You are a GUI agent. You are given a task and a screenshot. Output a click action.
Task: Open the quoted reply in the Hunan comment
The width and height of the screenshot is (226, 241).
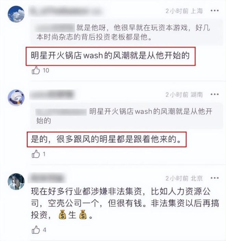click(x=127, y=116)
